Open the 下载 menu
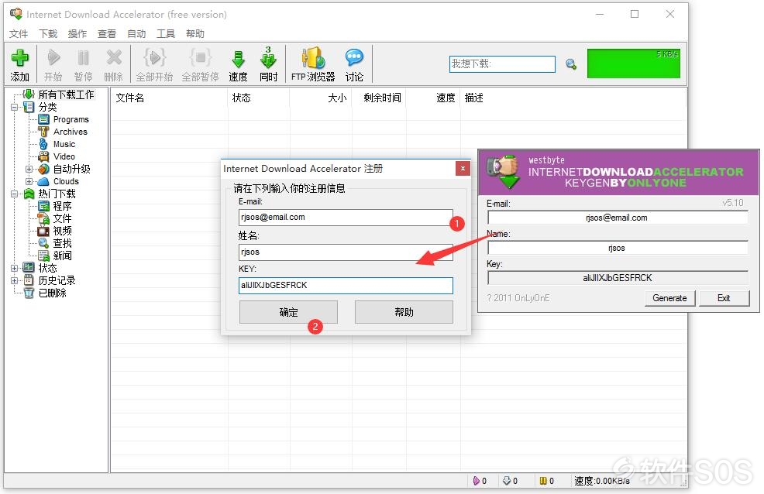Image resolution: width=764 pixels, height=494 pixels. coord(48,33)
